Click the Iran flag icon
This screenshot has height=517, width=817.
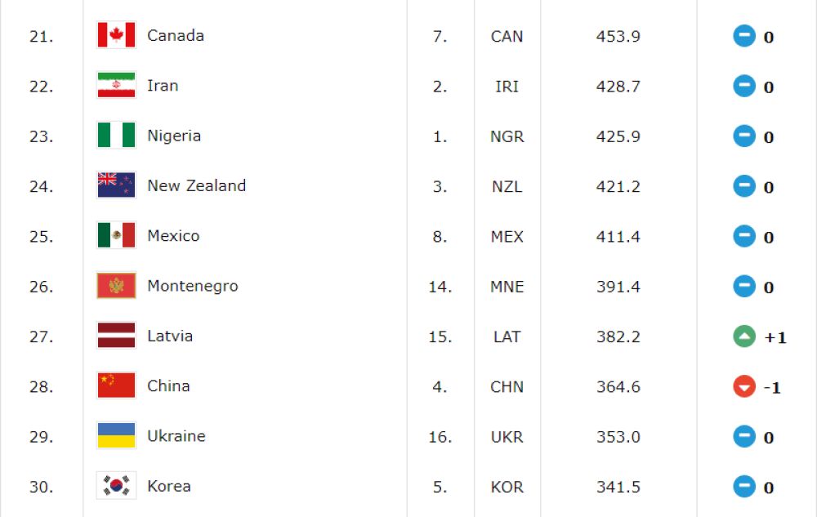point(116,85)
